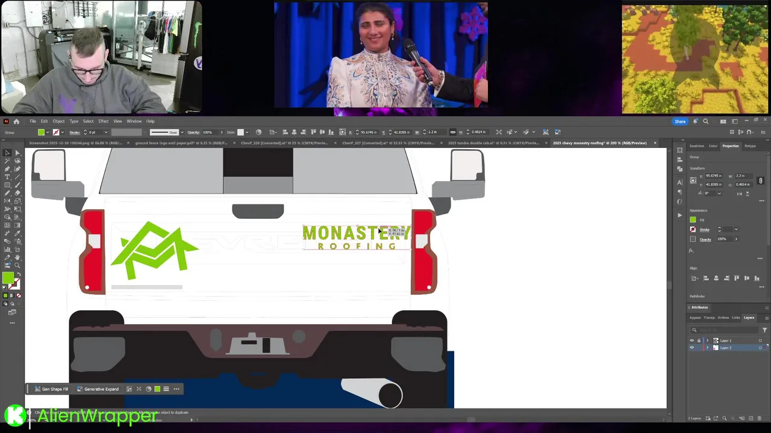The width and height of the screenshot is (771, 433).
Task: Click the Opacity 100% field in control bar
Action: pos(210,132)
